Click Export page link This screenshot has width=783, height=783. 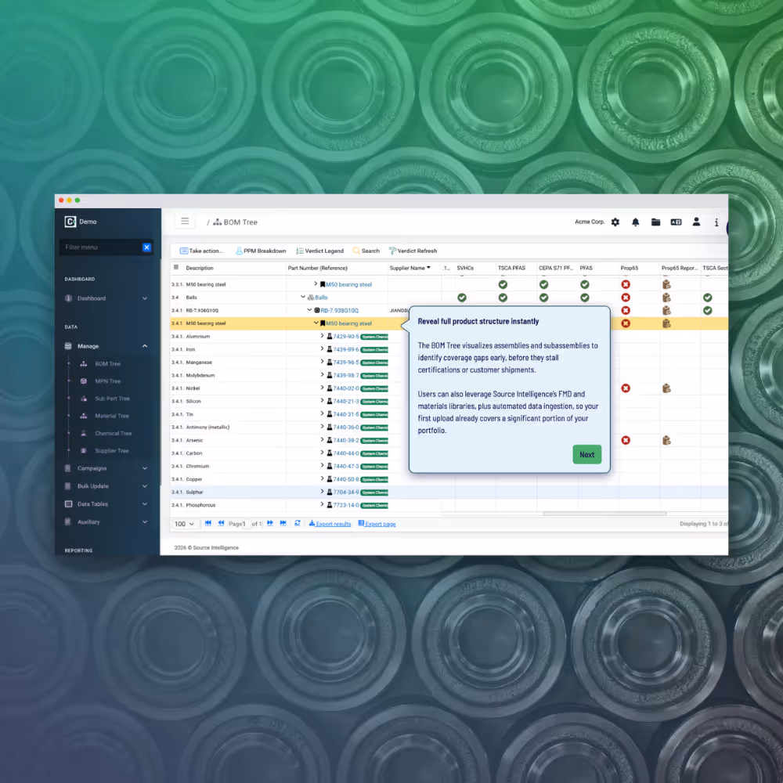(377, 524)
